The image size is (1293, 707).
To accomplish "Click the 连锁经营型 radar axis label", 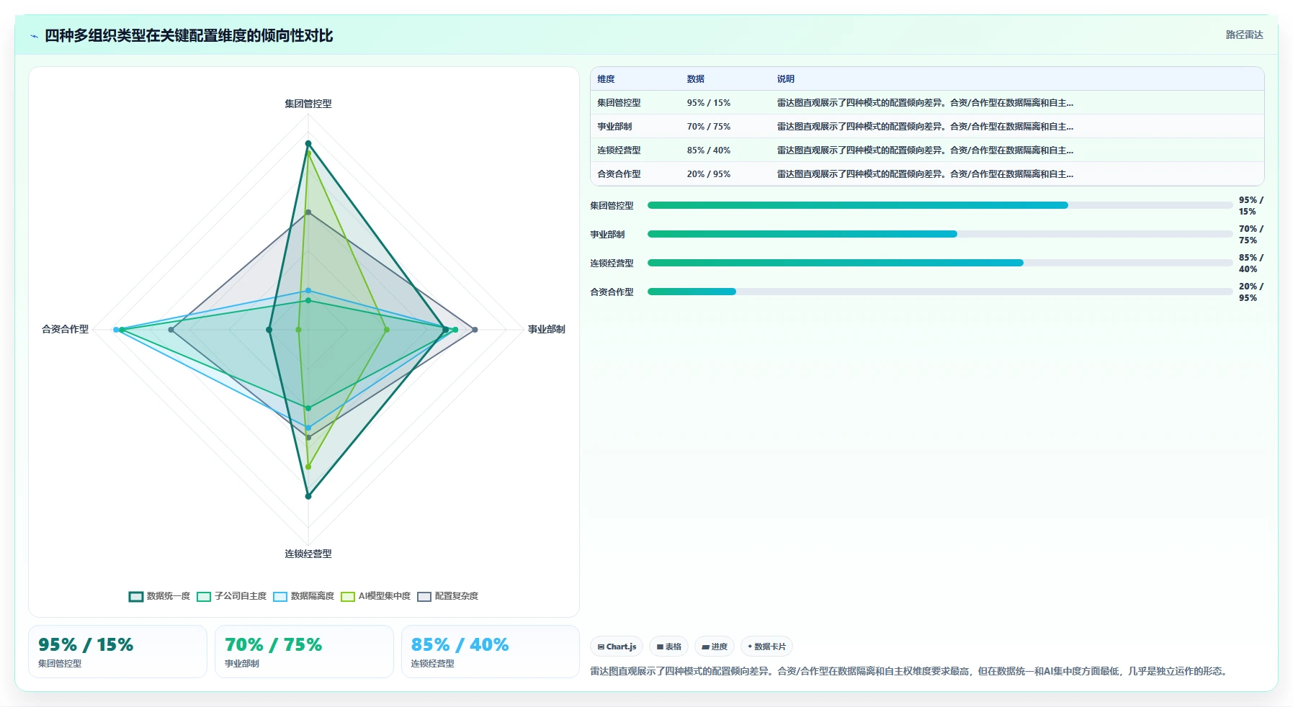I will click(x=308, y=554).
